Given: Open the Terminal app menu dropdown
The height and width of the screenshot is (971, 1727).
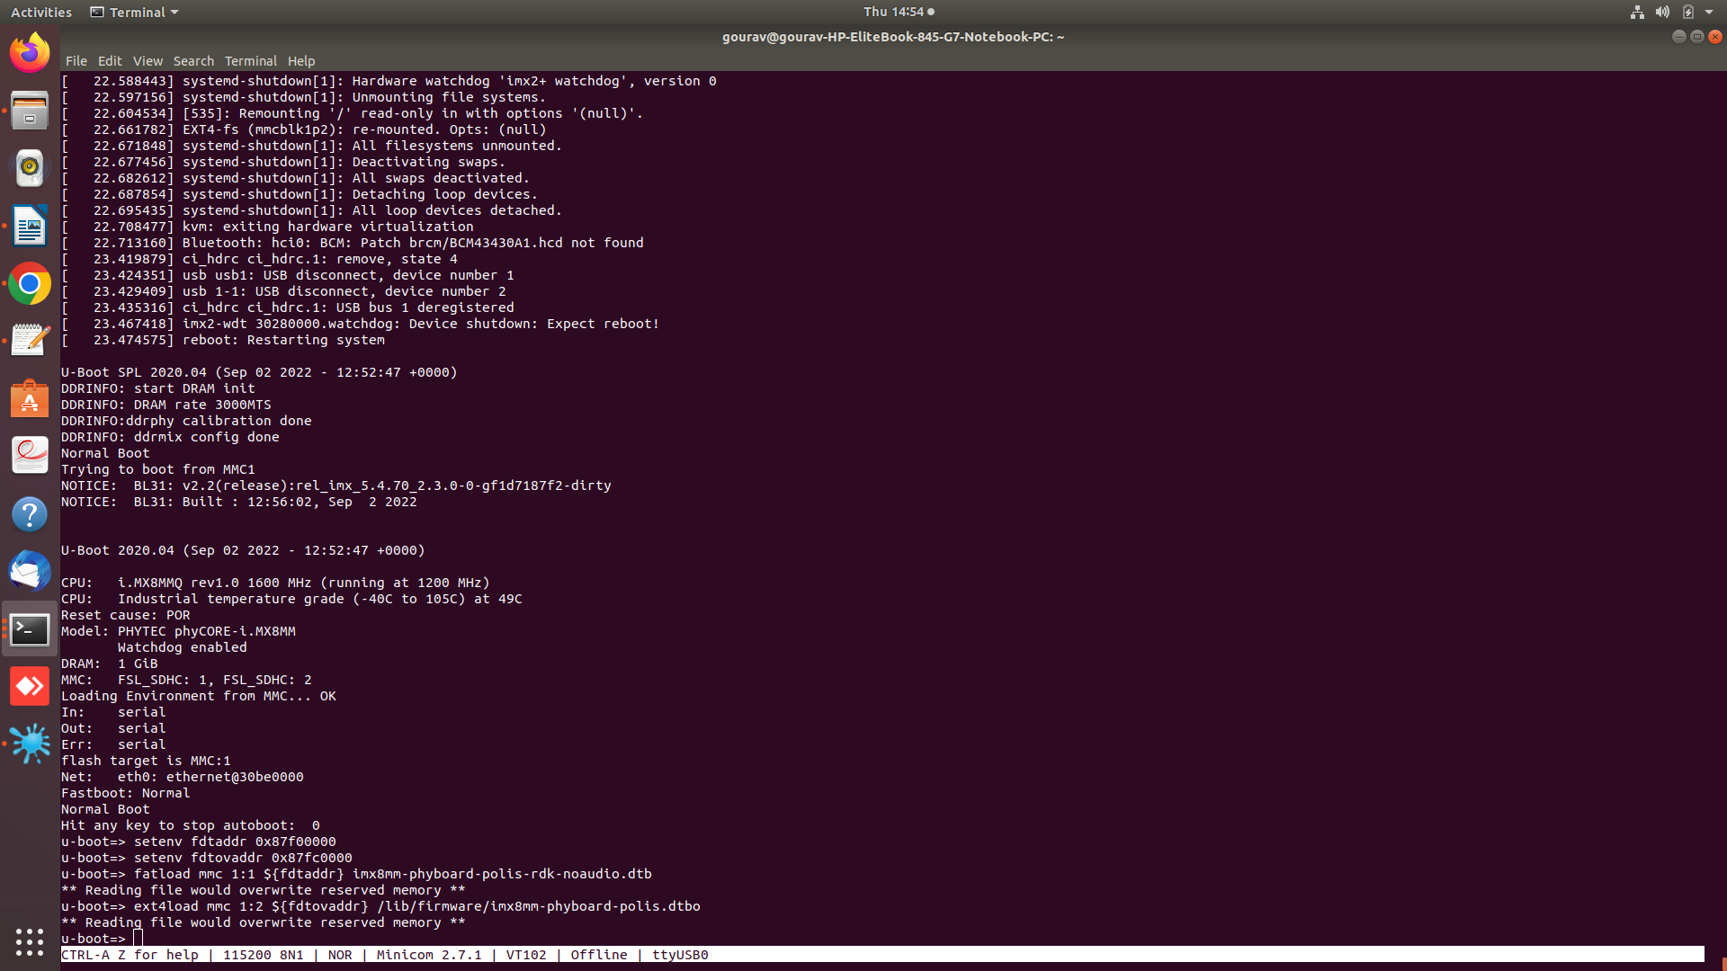Looking at the screenshot, I should (x=135, y=12).
